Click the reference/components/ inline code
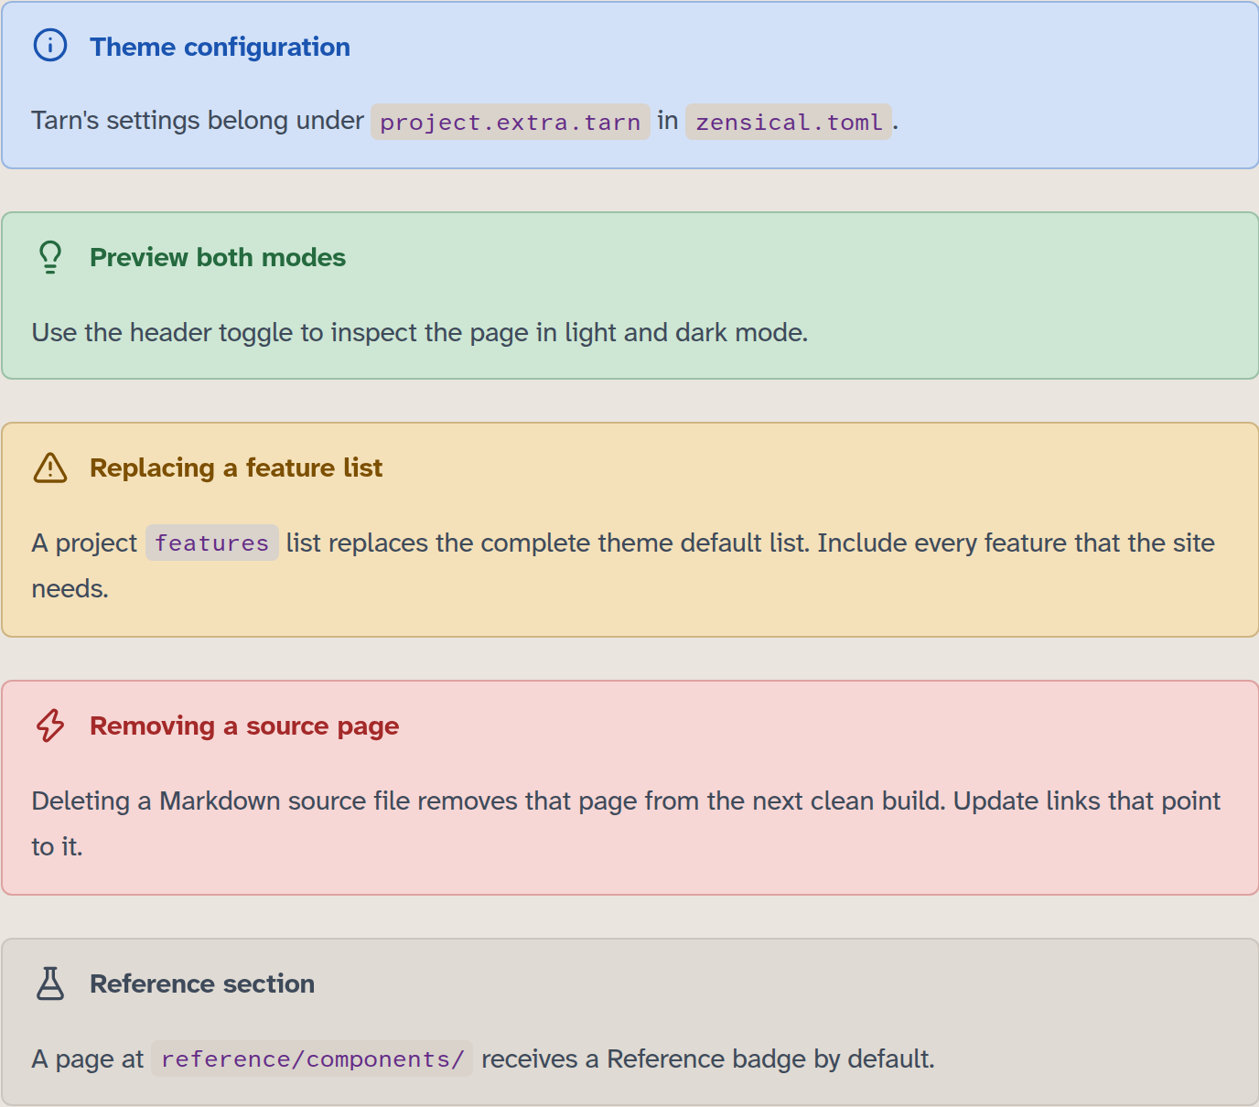The image size is (1259, 1107). click(x=312, y=1059)
